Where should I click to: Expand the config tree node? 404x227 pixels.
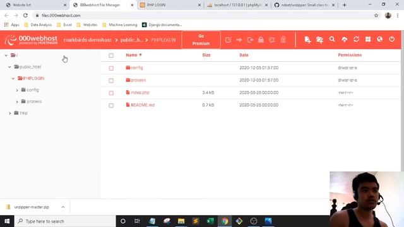click(x=17, y=90)
